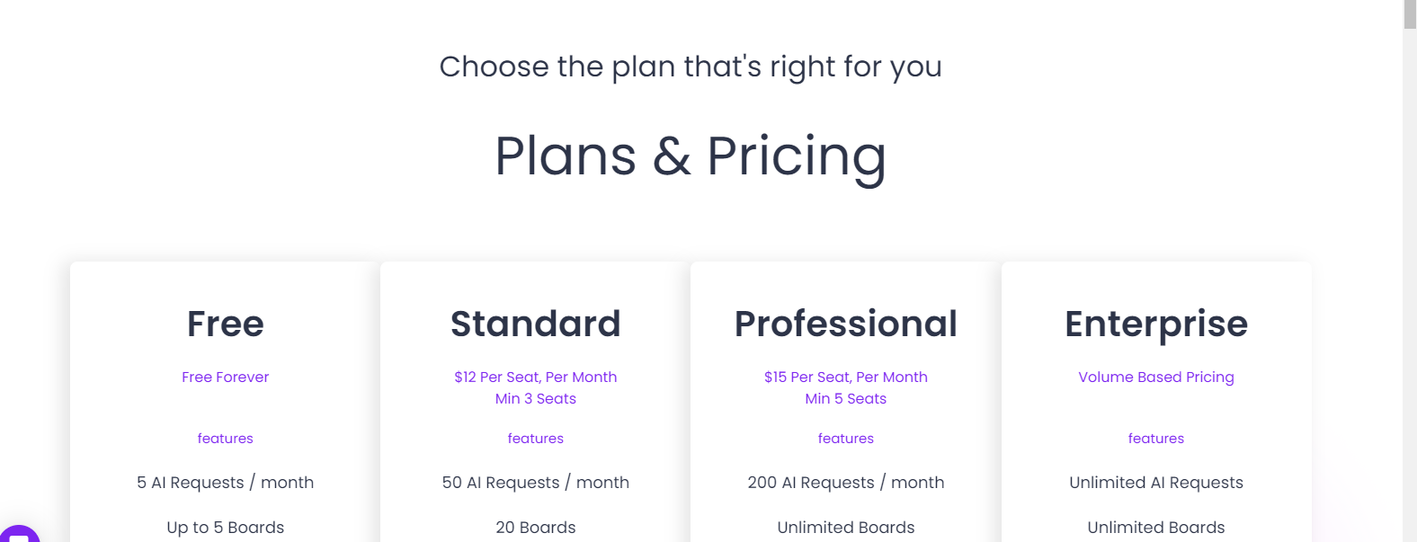Click 50 AI Requests / month item

pyautogui.click(x=536, y=483)
